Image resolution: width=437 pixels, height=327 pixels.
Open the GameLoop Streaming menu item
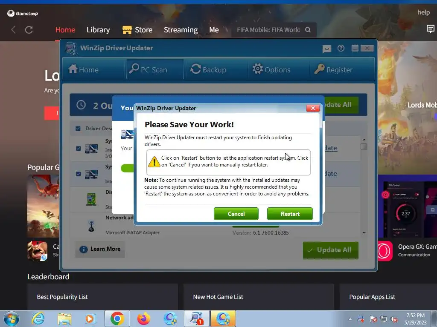point(181,30)
